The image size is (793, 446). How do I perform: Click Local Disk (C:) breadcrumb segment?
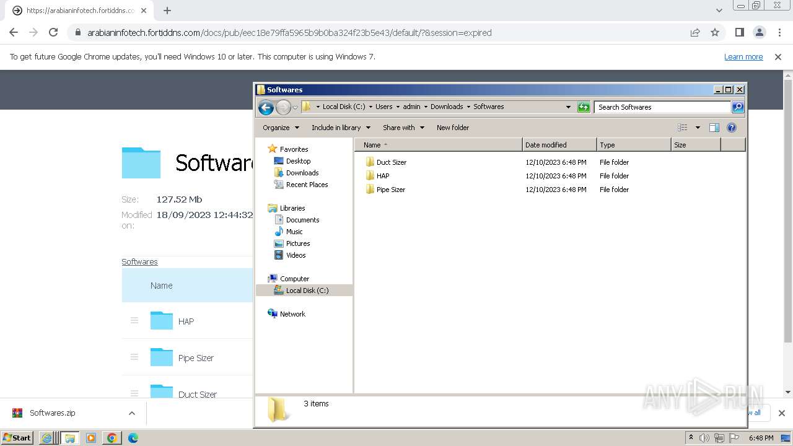tap(344, 107)
